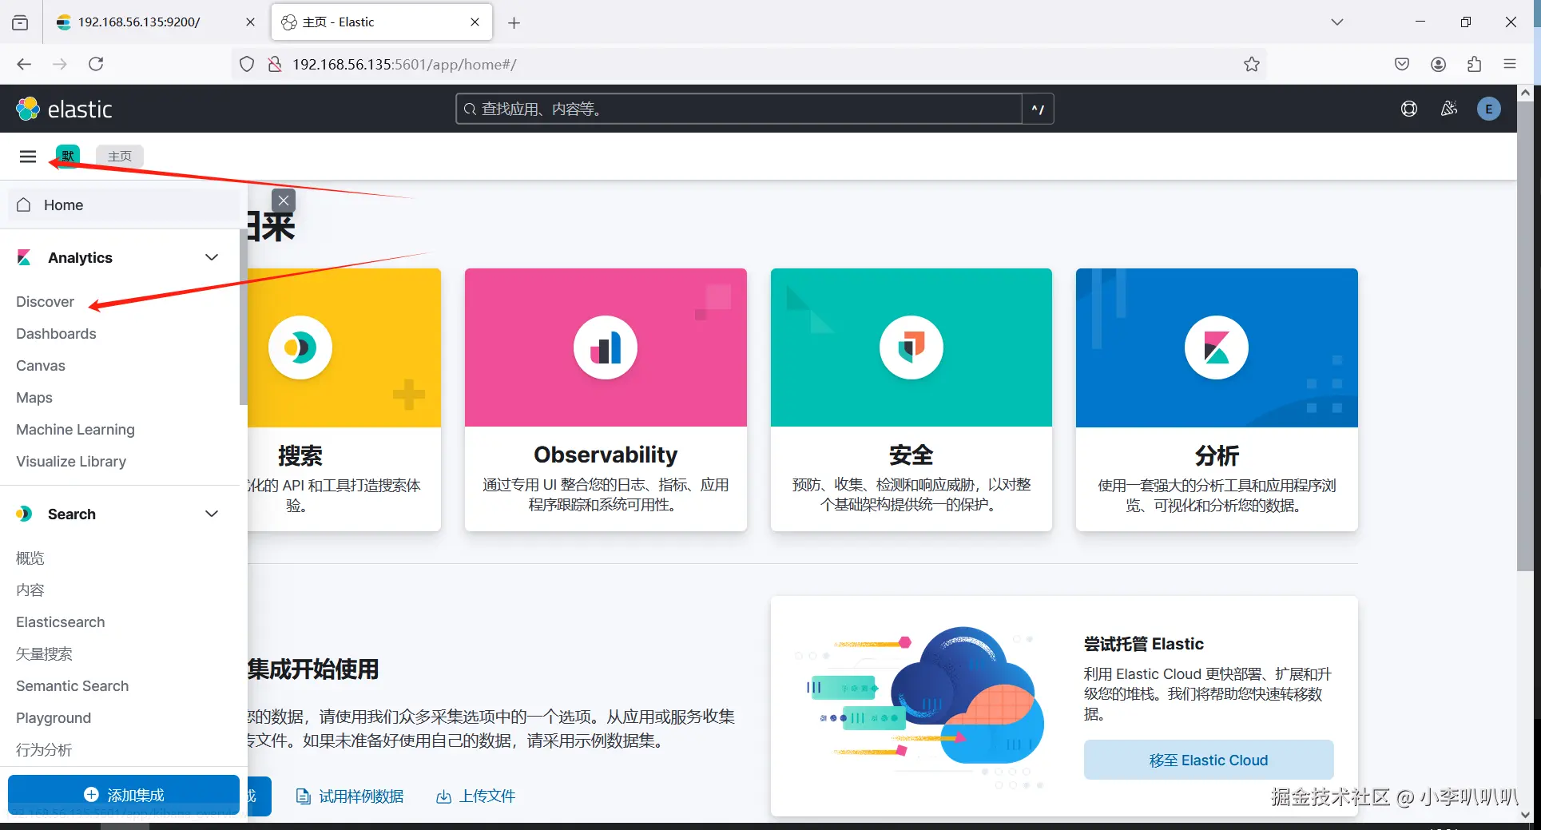Click the yellow Search solution card icon
1541x830 pixels.
click(300, 347)
